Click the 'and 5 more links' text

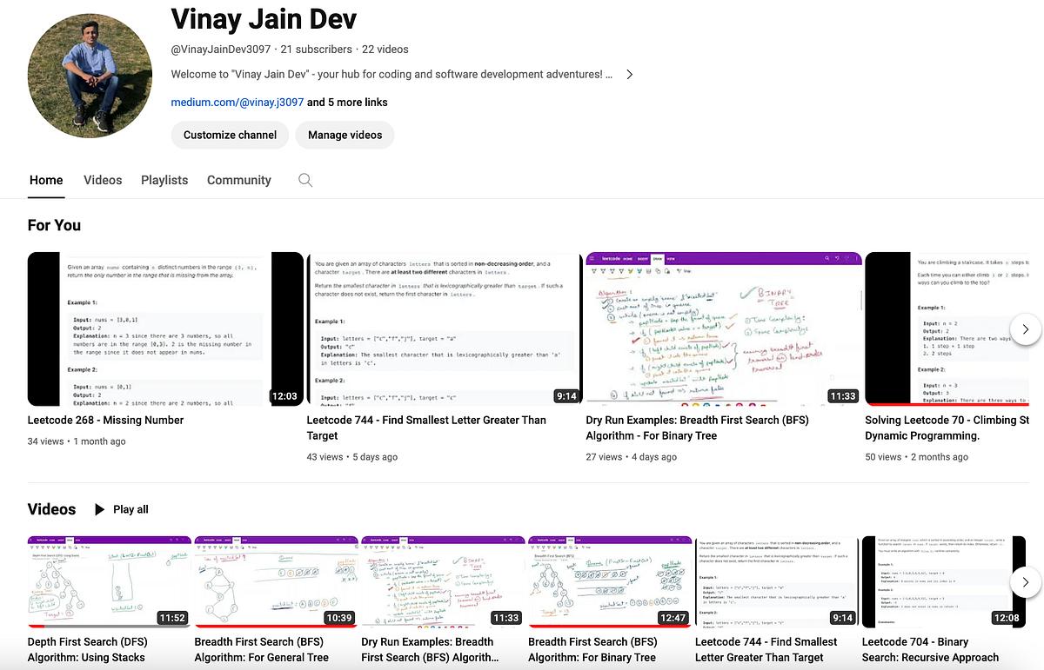(345, 102)
